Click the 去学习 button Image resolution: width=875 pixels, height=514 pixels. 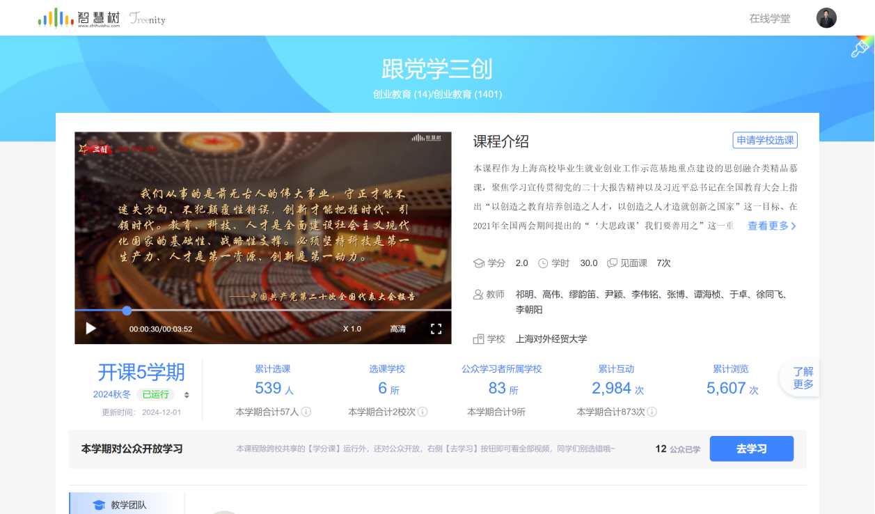pos(752,449)
